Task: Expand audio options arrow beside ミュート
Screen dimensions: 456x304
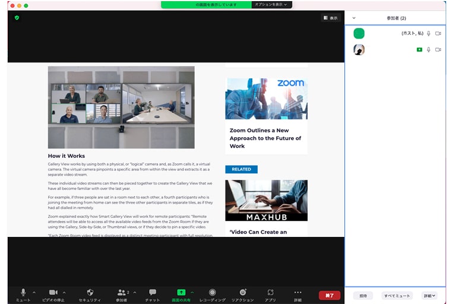Action: 34,293
